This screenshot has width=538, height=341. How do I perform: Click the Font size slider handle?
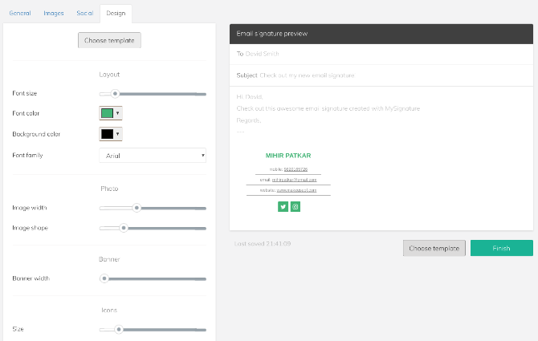coord(116,94)
